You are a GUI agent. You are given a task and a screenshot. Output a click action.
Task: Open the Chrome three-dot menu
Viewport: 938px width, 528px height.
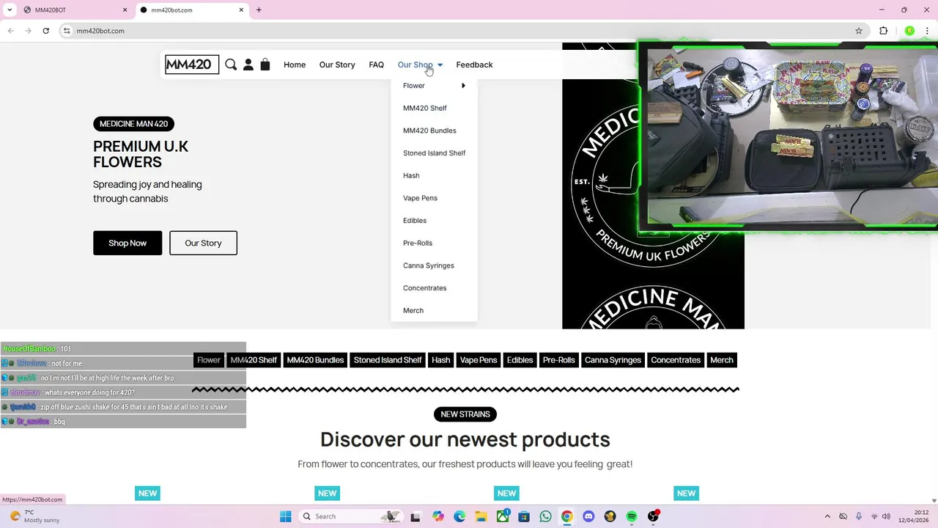[x=927, y=31]
